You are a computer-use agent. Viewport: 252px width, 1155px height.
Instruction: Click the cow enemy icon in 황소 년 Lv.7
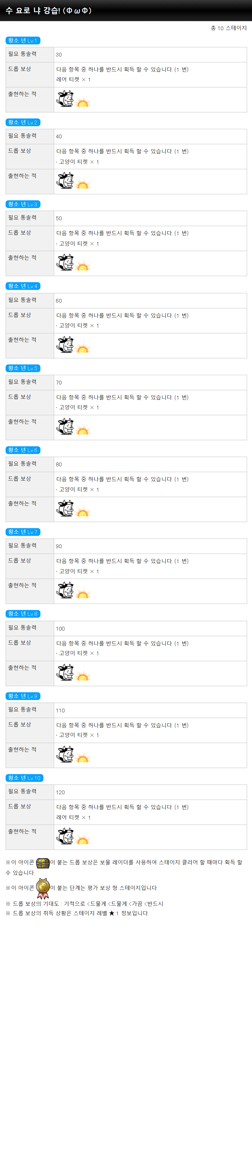click(65, 590)
